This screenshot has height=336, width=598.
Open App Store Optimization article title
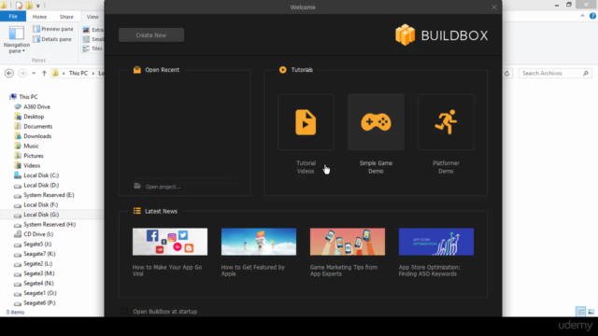tap(430, 271)
